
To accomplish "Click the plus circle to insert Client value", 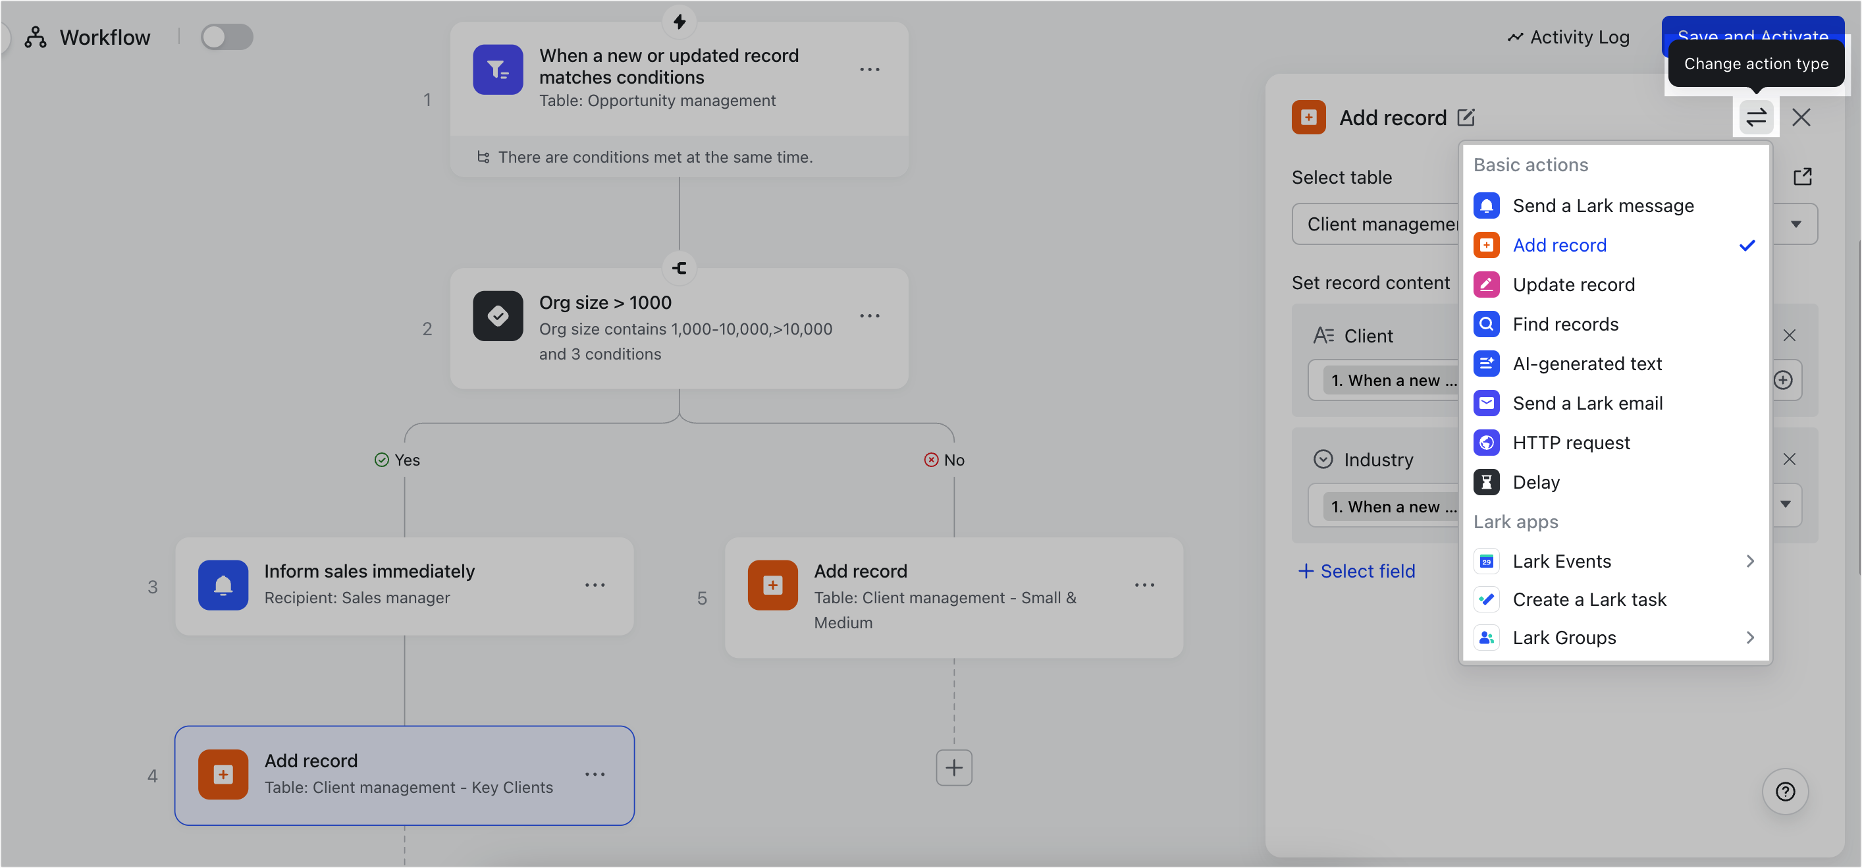I will tap(1782, 380).
